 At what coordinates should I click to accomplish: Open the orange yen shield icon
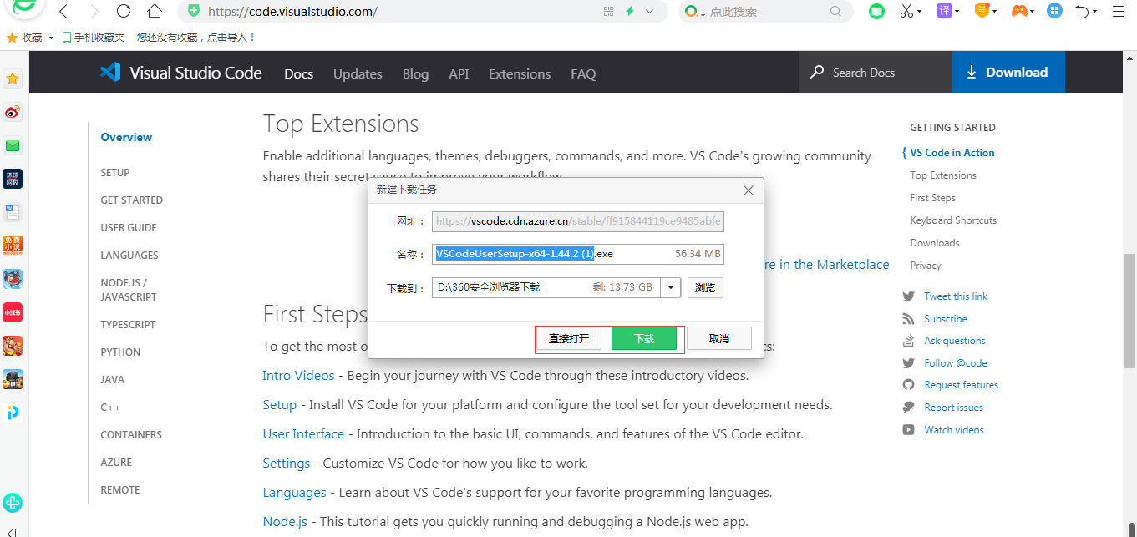coord(982,11)
